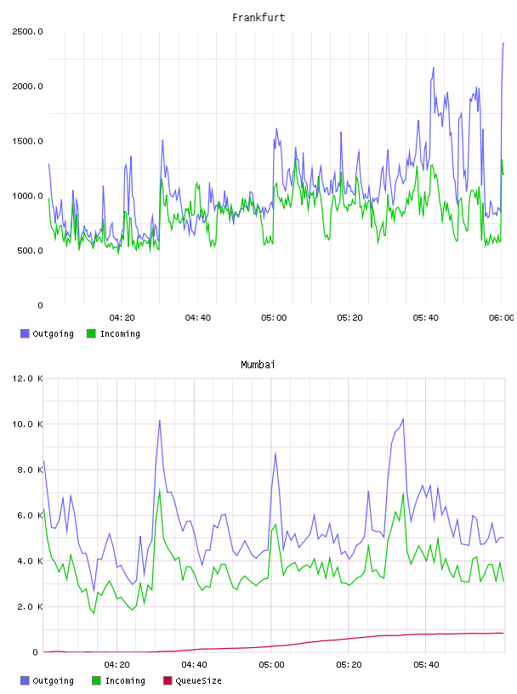The height and width of the screenshot is (694, 517).
Task: Click the 05:20 time label on the Frankfurt chart
Action: pos(349,318)
